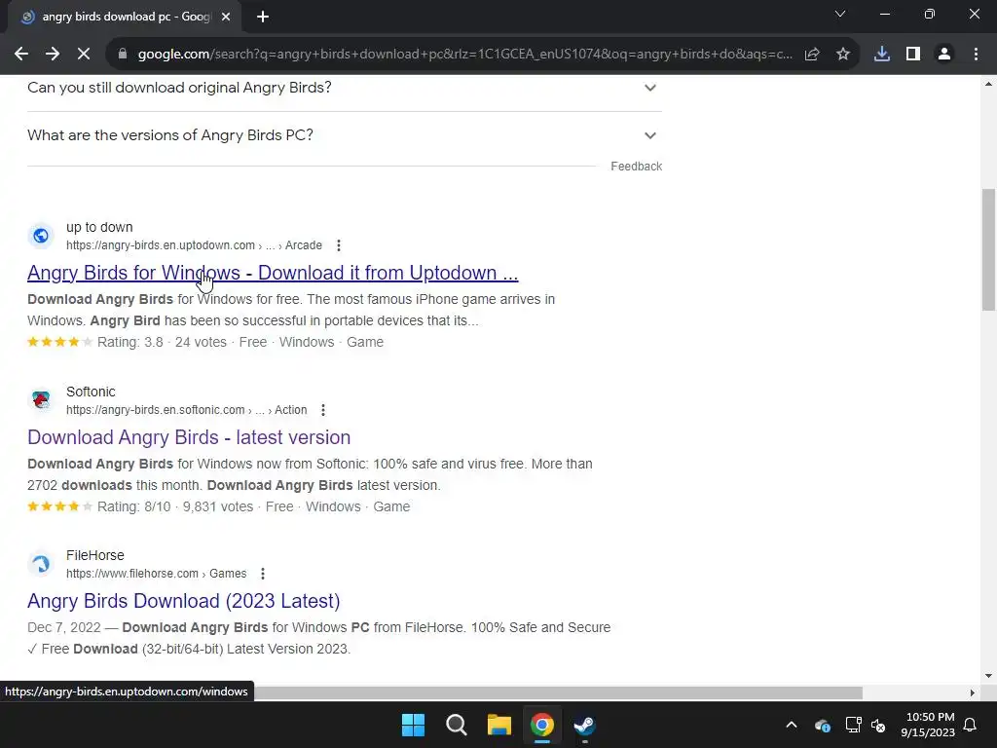This screenshot has width=997, height=748.
Task: Click the display/network tray icon
Action: point(853,725)
